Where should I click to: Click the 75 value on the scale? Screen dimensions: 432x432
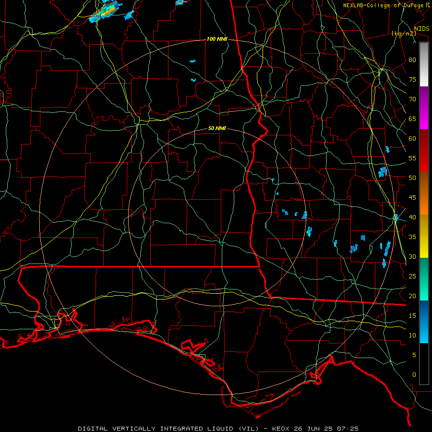[x=412, y=80]
